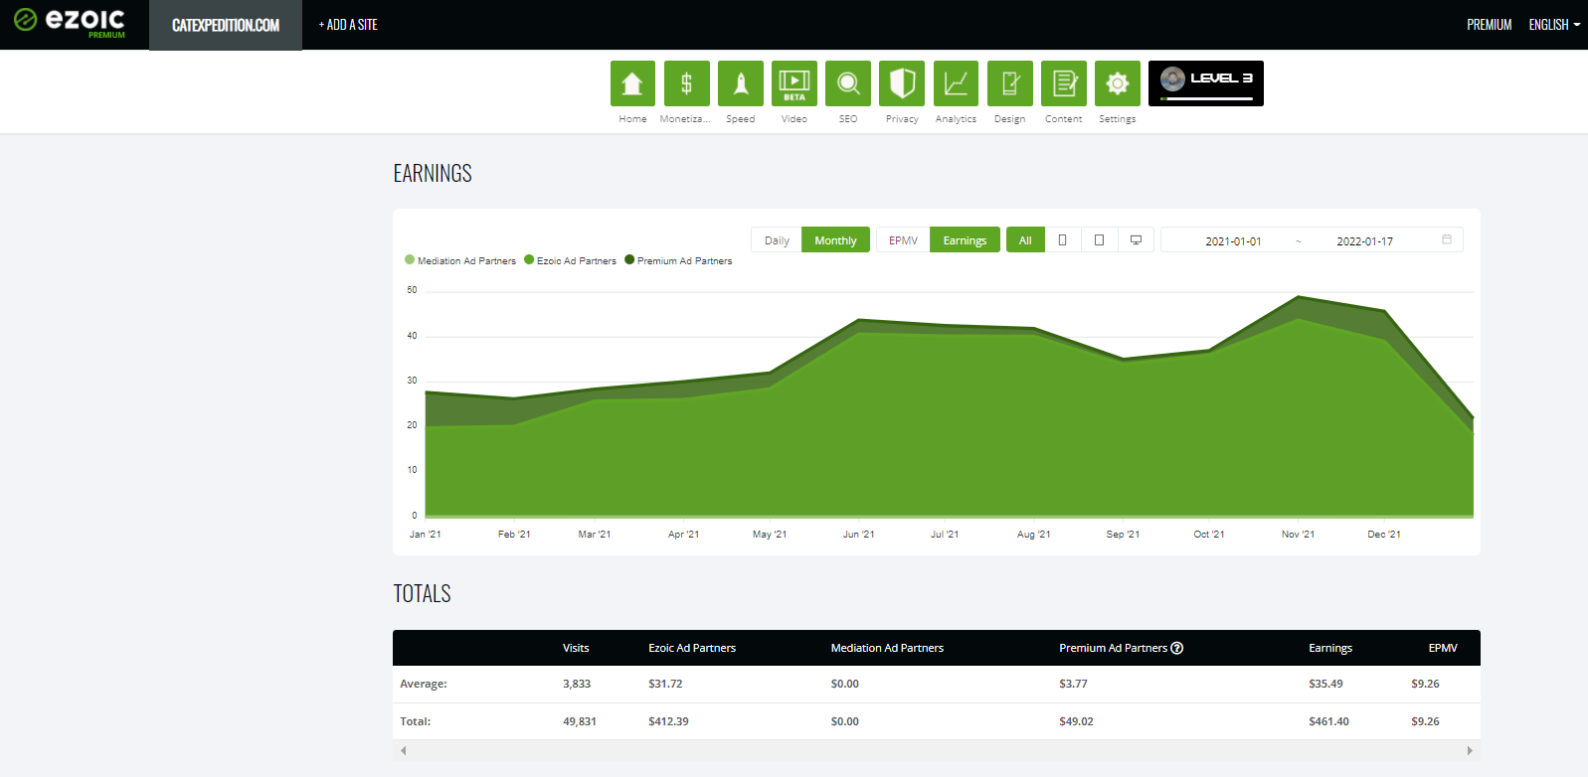Click Premium Ad Partners help icon
The image size is (1588, 777).
1177,648
